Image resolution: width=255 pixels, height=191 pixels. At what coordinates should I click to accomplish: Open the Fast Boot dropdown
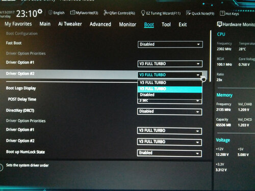point(170,44)
